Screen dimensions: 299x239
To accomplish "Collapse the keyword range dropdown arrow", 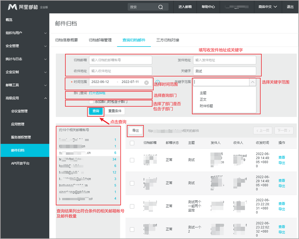I will [252, 82].
